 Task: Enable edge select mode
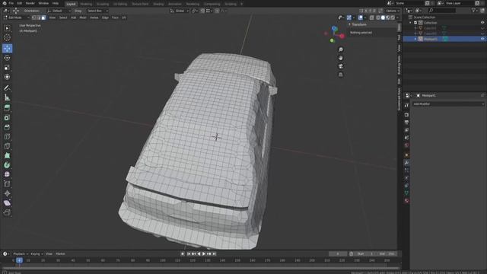tap(39, 18)
